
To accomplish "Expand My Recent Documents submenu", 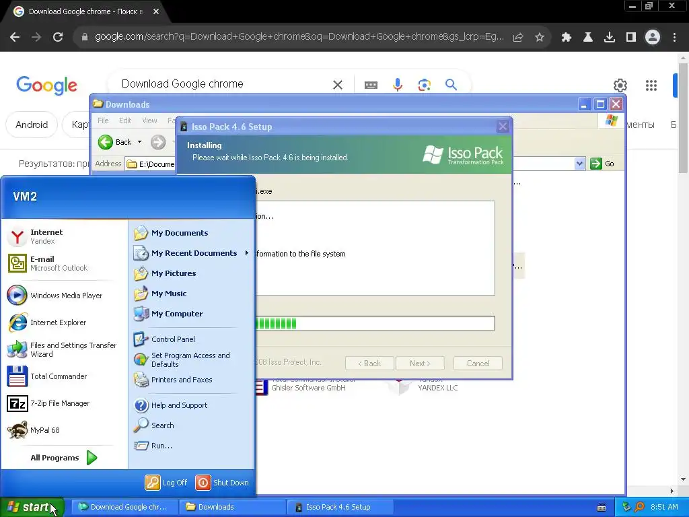I will 192,253.
